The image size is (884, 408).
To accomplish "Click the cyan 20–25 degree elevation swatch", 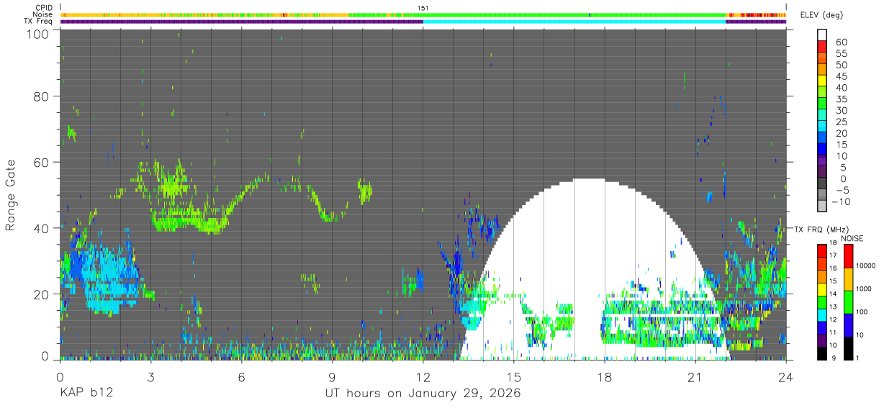I will (x=821, y=127).
